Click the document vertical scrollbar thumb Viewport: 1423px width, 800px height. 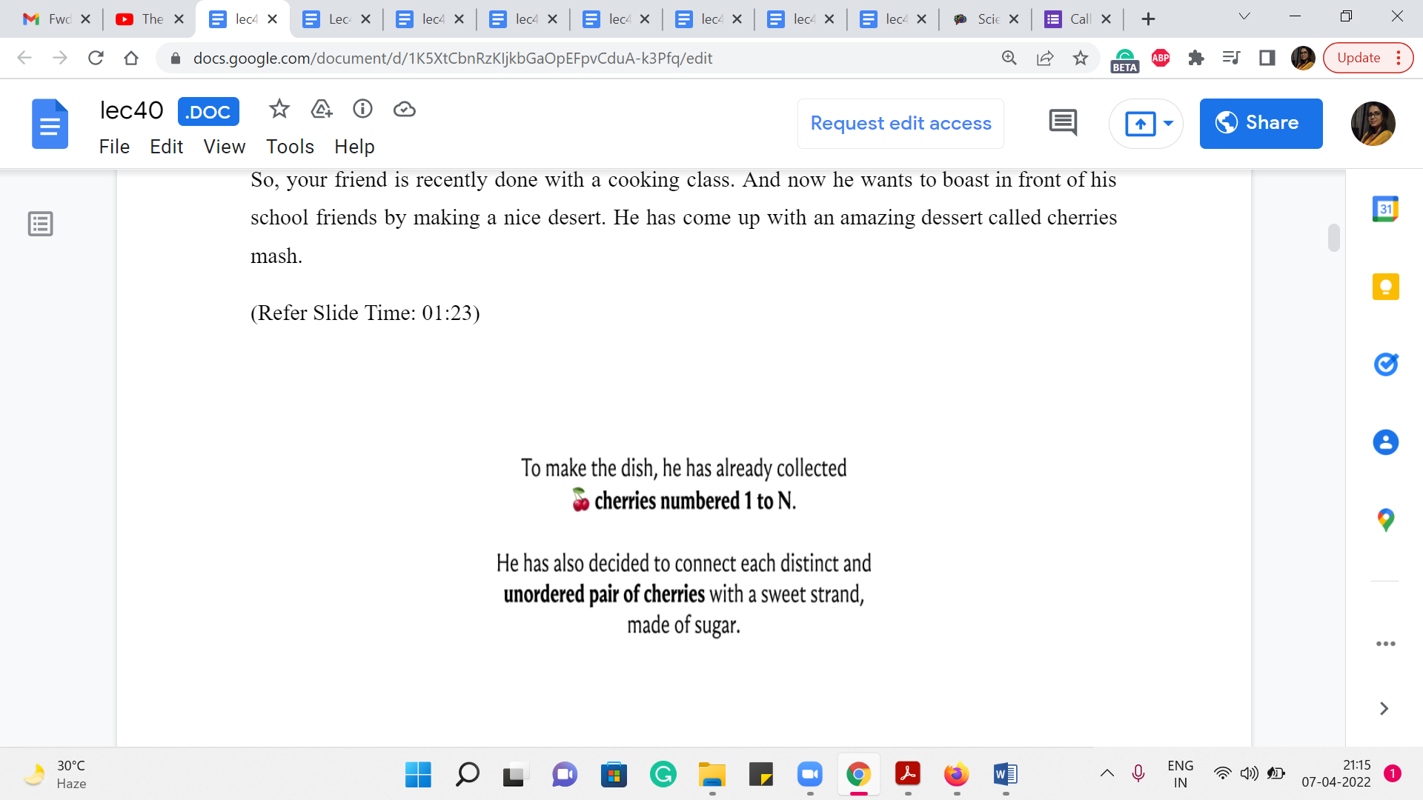(1333, 238)
